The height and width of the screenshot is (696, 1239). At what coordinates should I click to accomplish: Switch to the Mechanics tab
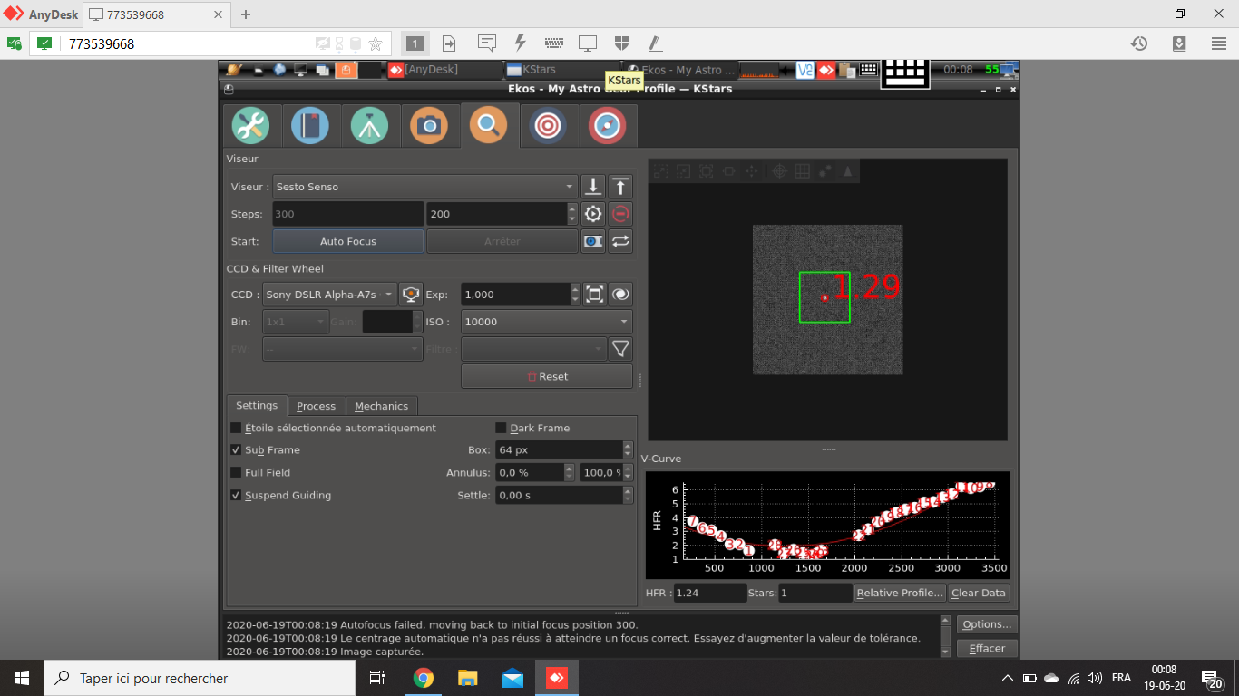point(381,406)
